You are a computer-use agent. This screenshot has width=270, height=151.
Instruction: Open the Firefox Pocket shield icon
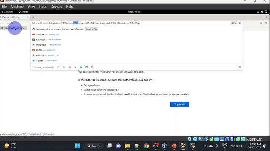[261, 23]
